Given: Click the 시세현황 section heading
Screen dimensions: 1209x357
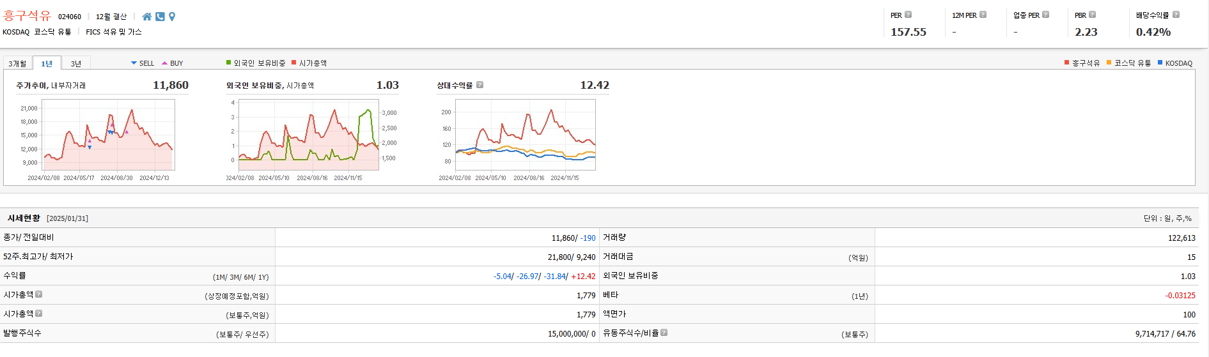Looking at the screenshot, I should point(24,218).
